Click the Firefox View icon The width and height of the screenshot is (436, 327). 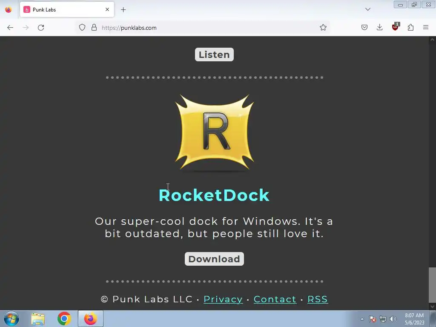pos(9,9)
